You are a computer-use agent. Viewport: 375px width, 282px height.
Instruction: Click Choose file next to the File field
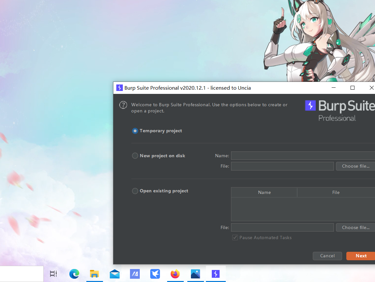[x=355, y=166]
